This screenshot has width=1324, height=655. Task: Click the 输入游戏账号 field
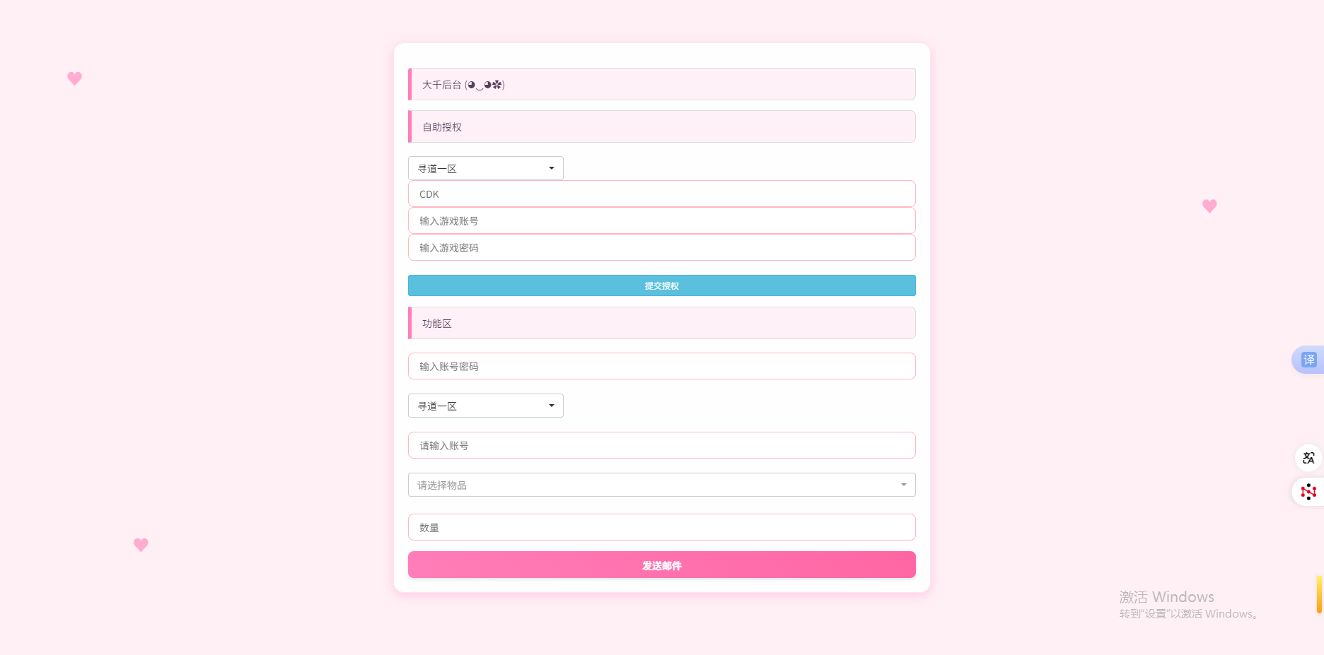(662, 220)
